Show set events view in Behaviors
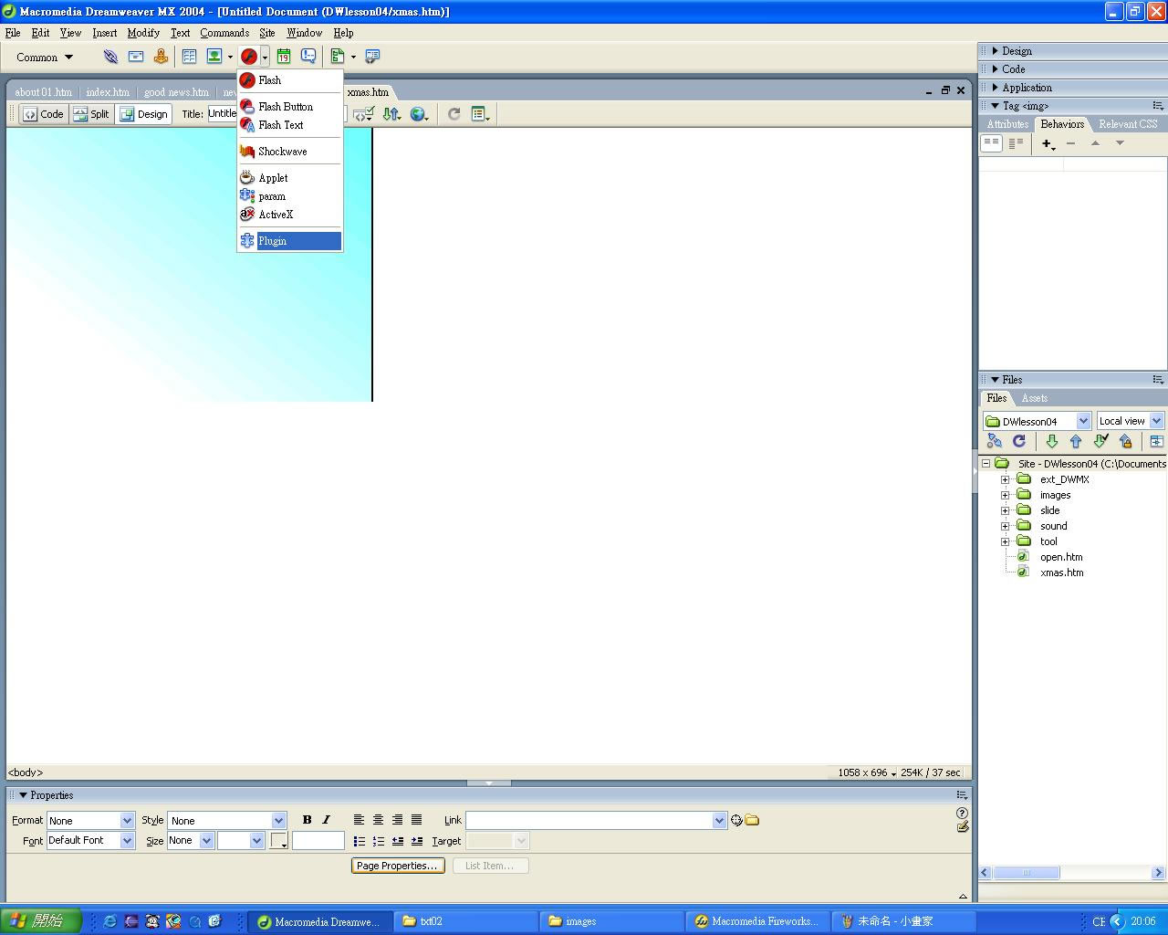Viewport: 1168px width, 935px height. pos(991,143)
